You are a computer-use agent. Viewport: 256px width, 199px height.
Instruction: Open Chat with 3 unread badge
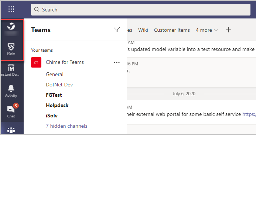11,111
